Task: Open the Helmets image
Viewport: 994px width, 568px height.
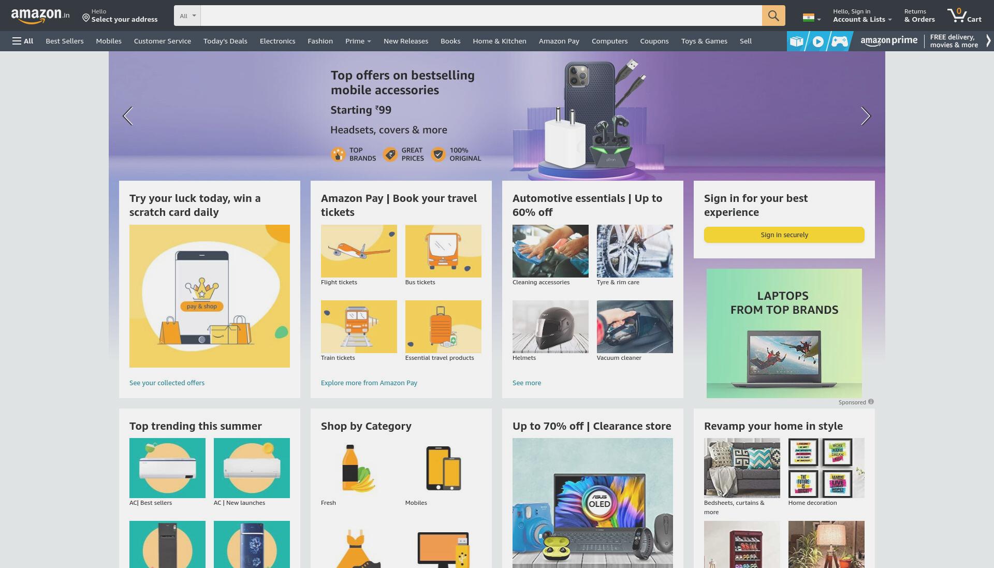Action: [550, 327]
